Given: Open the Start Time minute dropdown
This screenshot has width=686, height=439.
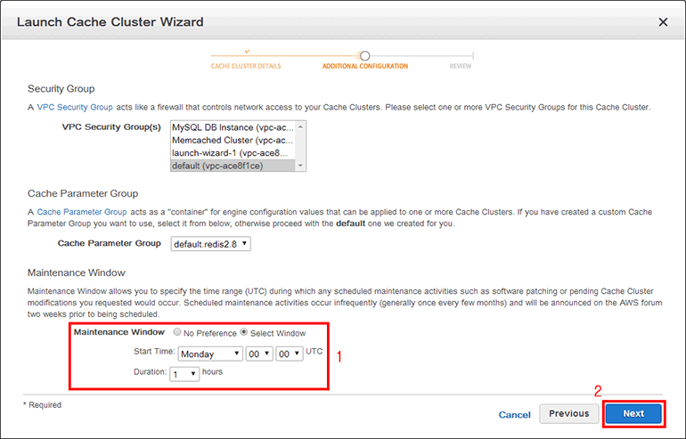Looking at the screenshot, I should tap(288, 354).
